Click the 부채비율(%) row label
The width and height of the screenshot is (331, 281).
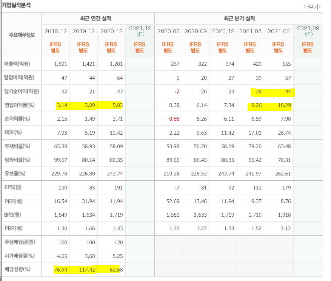[x=17, y=146]
